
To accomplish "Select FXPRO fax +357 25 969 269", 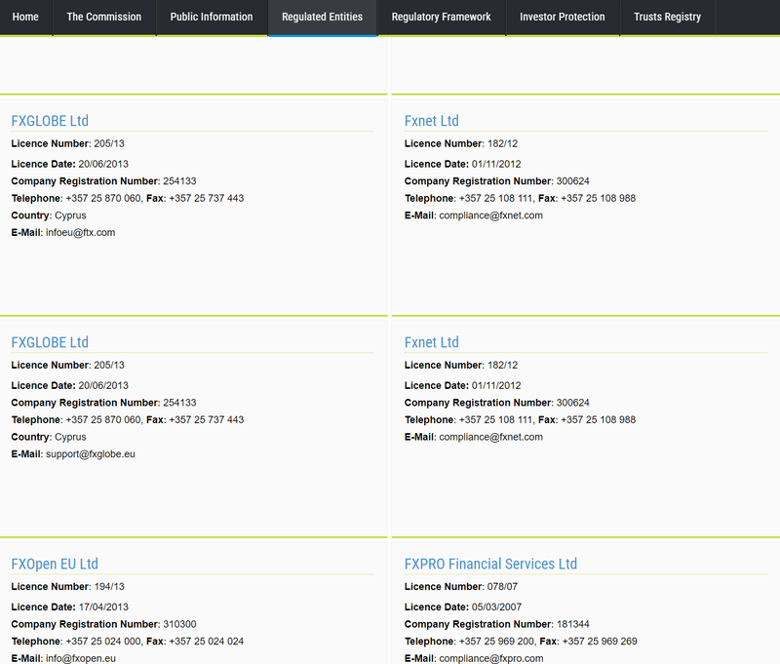I will [x=600, y=642].
